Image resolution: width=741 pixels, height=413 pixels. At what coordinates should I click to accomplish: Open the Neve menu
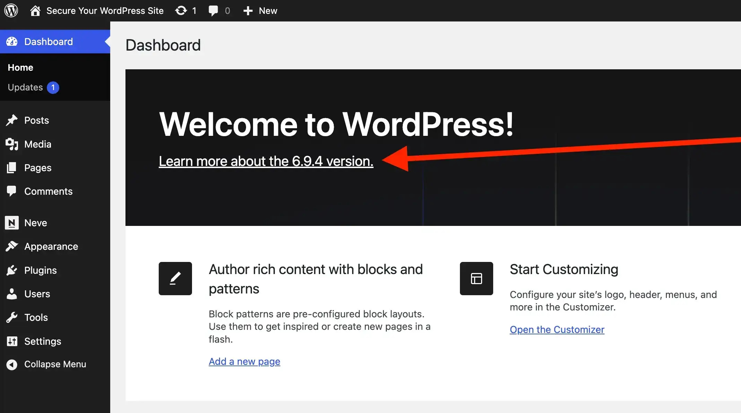36,223
